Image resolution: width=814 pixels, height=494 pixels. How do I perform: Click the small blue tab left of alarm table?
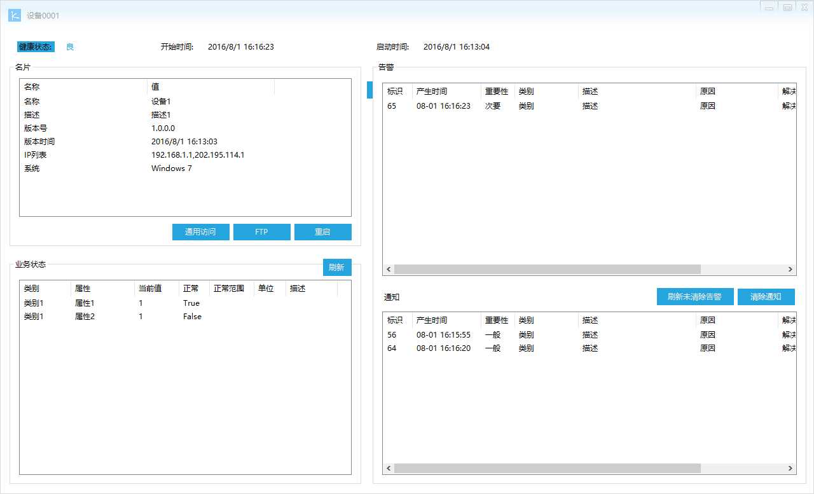coord(370,90)
